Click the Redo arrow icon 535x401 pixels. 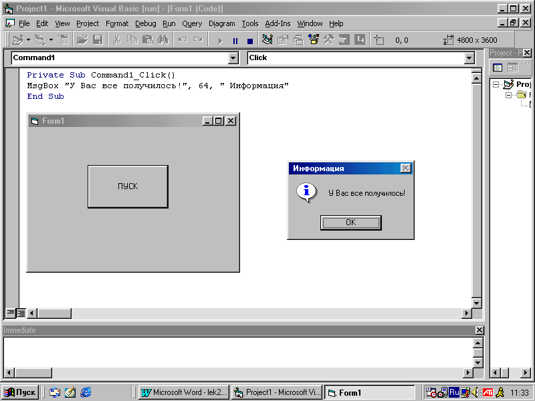click(198, 40)
